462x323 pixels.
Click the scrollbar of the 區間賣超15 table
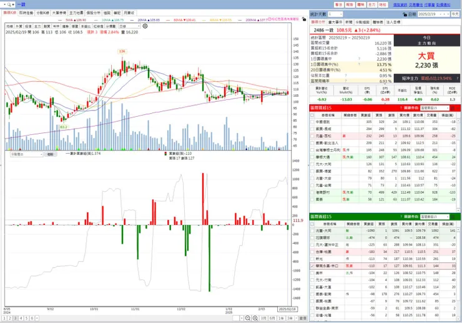458,274
